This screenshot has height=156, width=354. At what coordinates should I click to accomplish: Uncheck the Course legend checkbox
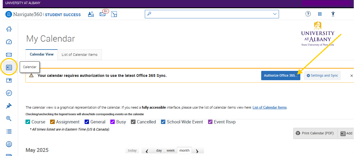(x=28, y=122)
